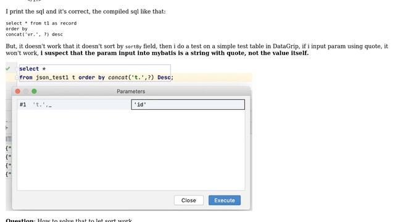Click the 'order by' code line
The height and width of the screenshot is (222, 395).
(17, 29)
